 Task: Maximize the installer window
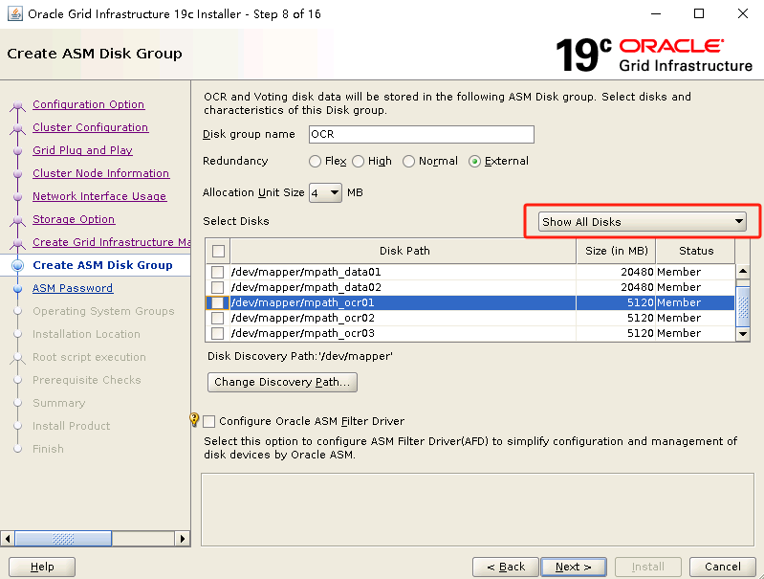699,13
